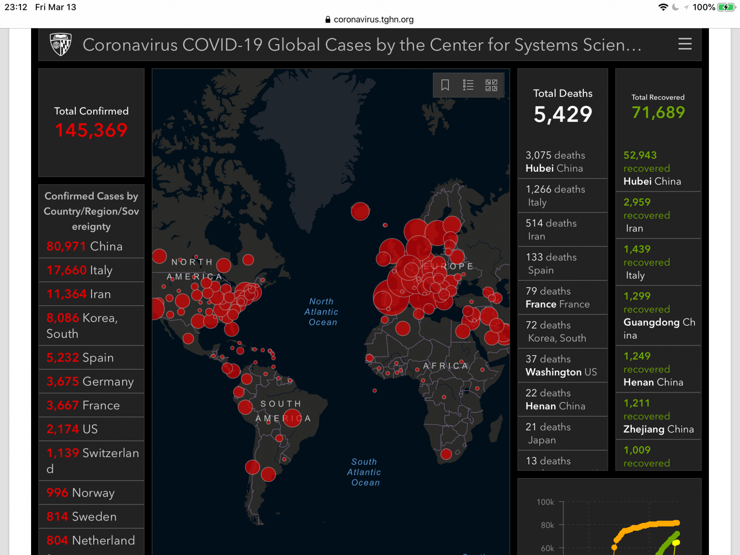Open the map legend list icon
Image resolution: width=740 pixels, height=555 pixels.
click(x=468, y=85)
